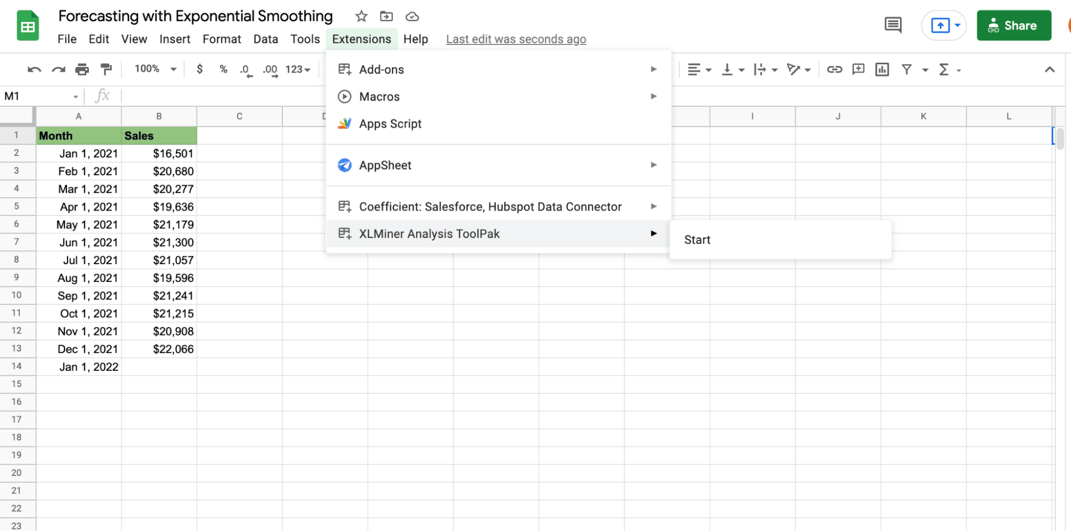Click the Insert link icon
Viewport: 1071px width, 531px height.
tap(834, 70)
